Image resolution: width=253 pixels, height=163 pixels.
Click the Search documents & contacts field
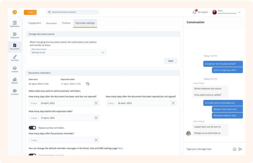73,12
